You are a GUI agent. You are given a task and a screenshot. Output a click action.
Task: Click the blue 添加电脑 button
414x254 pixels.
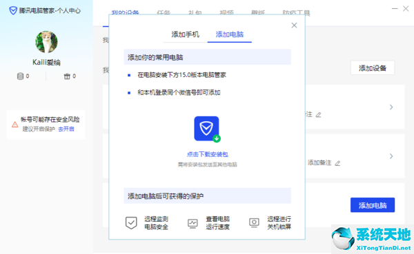373,205
